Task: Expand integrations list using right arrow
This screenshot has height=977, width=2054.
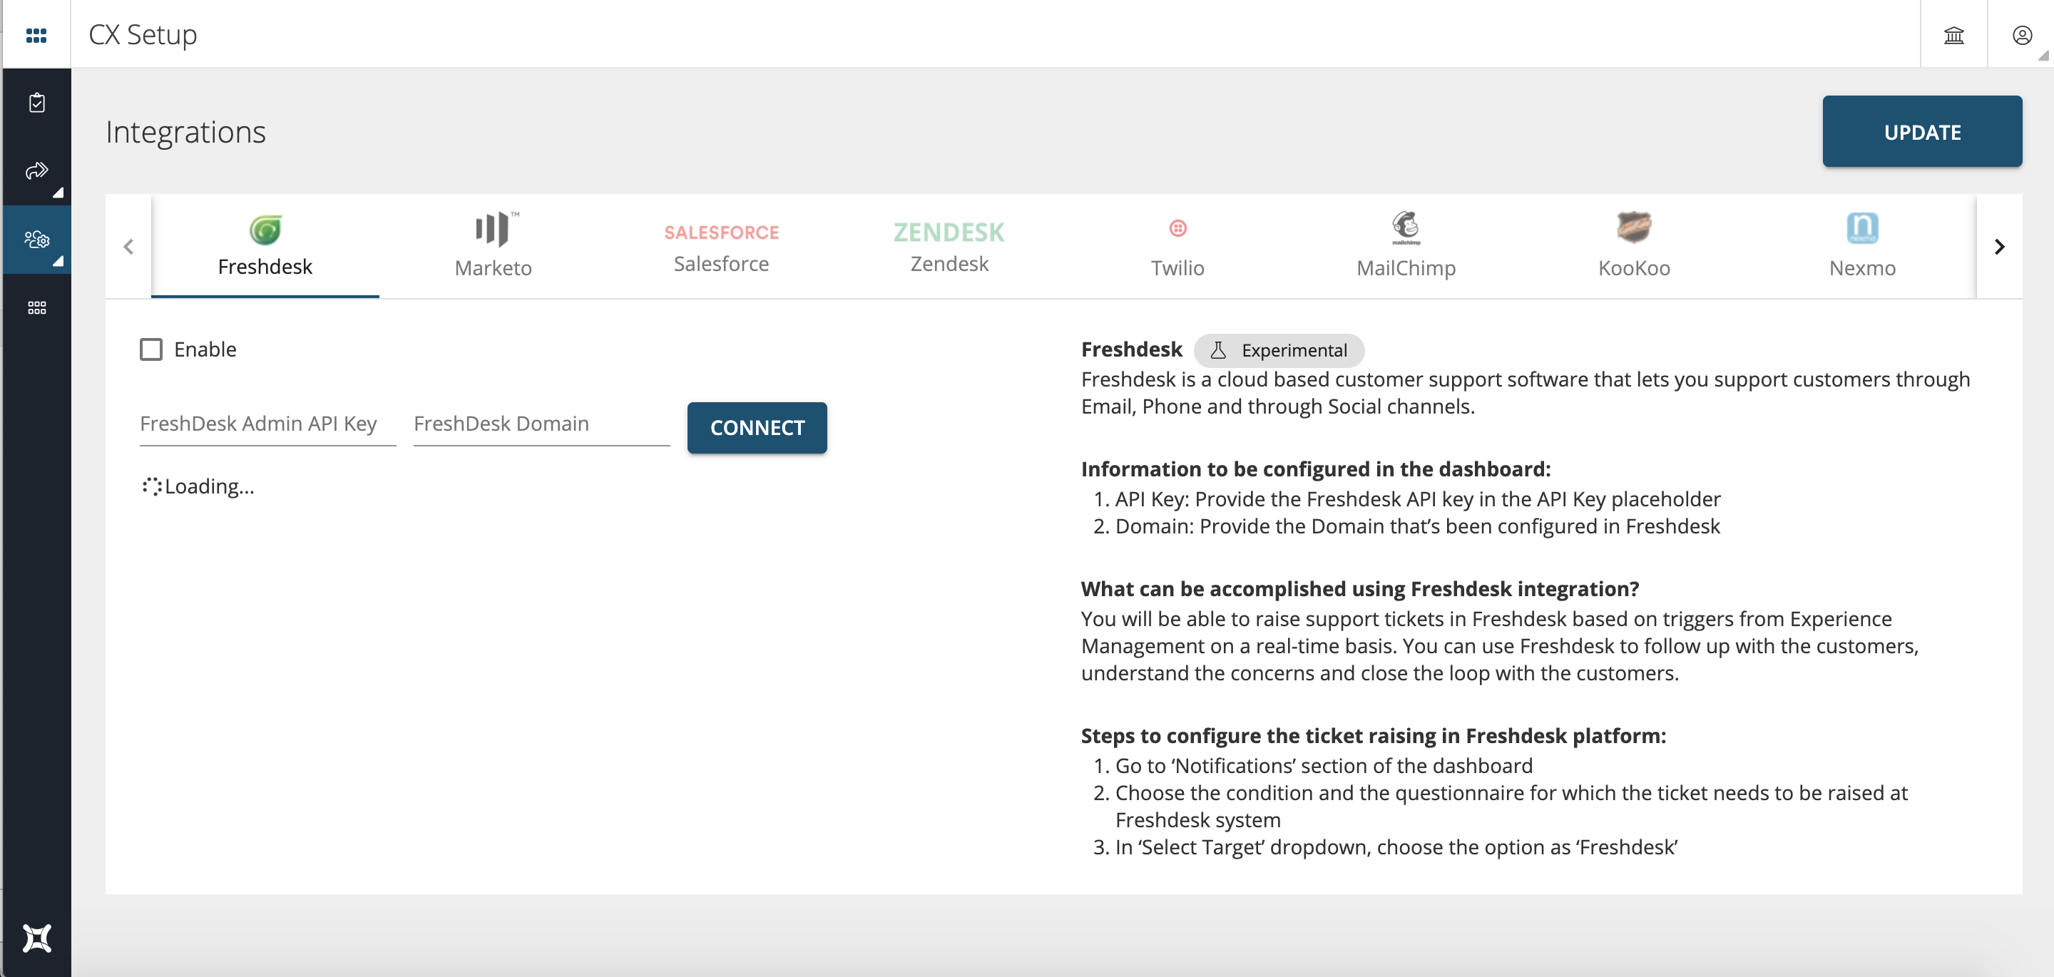Action: coord(2001,246)
